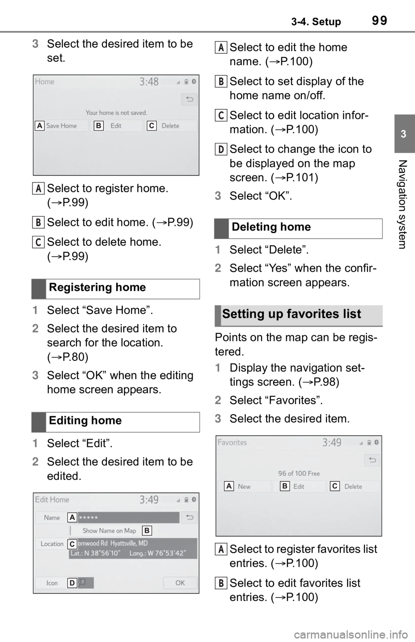Click back arrow icon on Home screen
Screen dimensions: 415x642
point(189,100)
